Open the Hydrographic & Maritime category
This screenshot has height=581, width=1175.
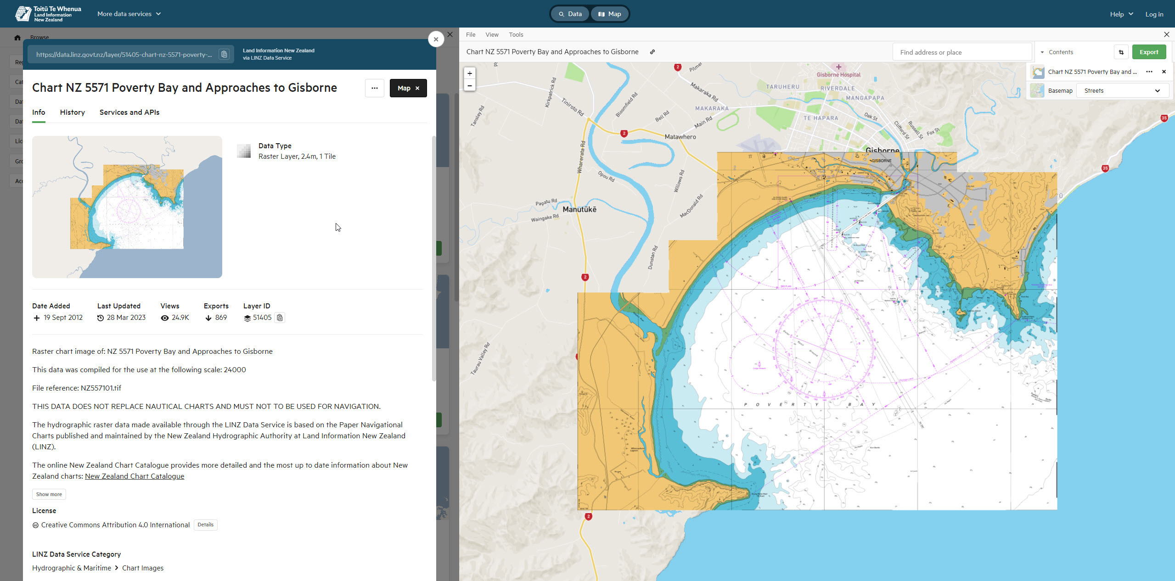(x=72, y=568)
